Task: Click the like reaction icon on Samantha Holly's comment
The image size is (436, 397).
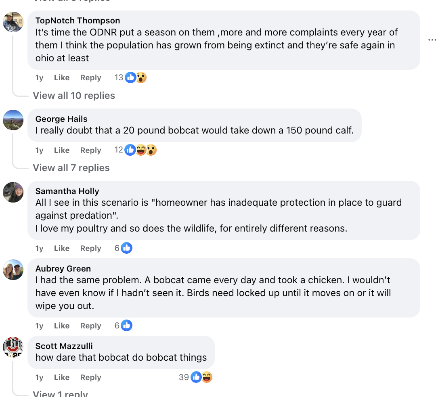Action: pyautogui.click(x=127, y=248)
